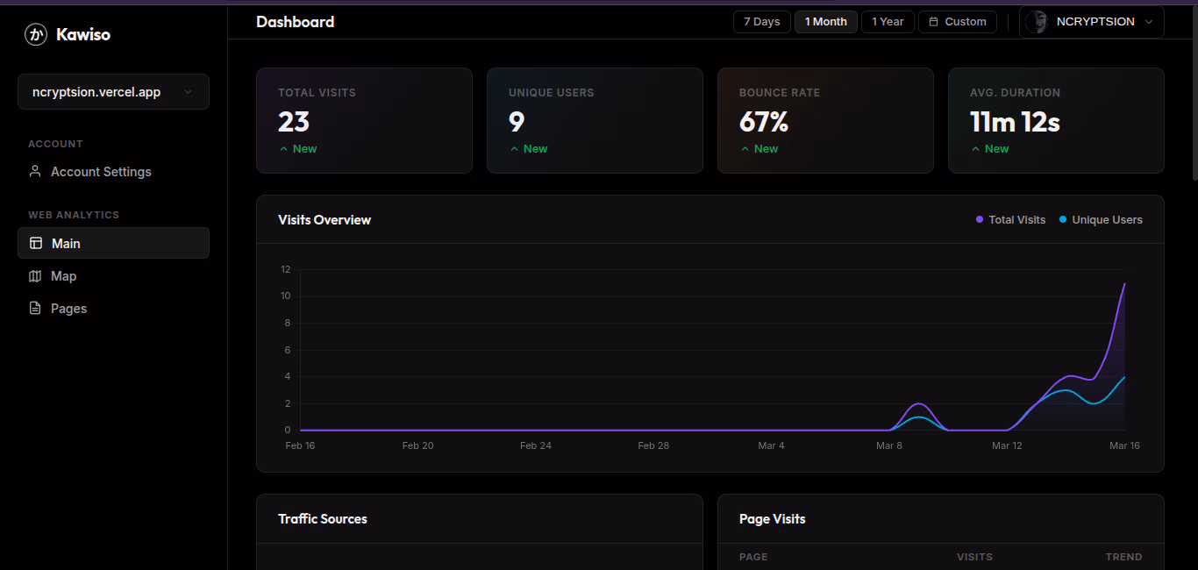Select the 1 Year tab
Viewport: 1198px width, 570px height.
tap(888, 22)
